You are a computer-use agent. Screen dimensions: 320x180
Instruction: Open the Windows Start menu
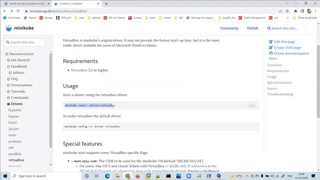5,176
